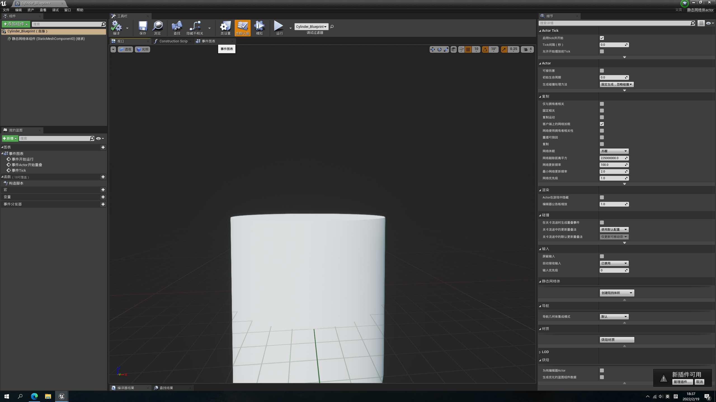Click the 烘焙材质 button
Screen dimensions: 716x402
coord(617,340)
